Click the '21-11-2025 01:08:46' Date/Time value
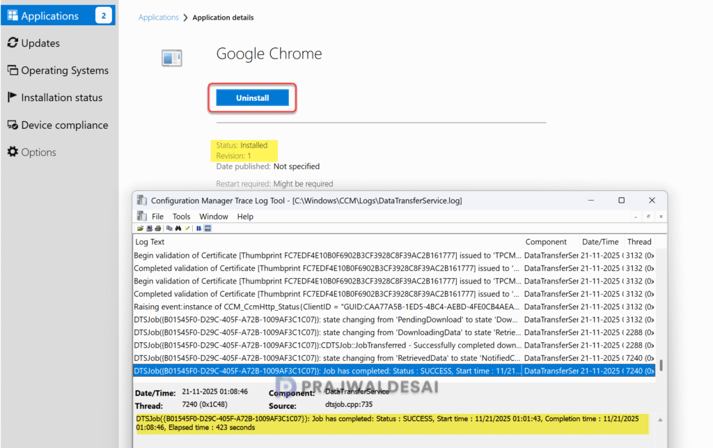 [214, 392]
